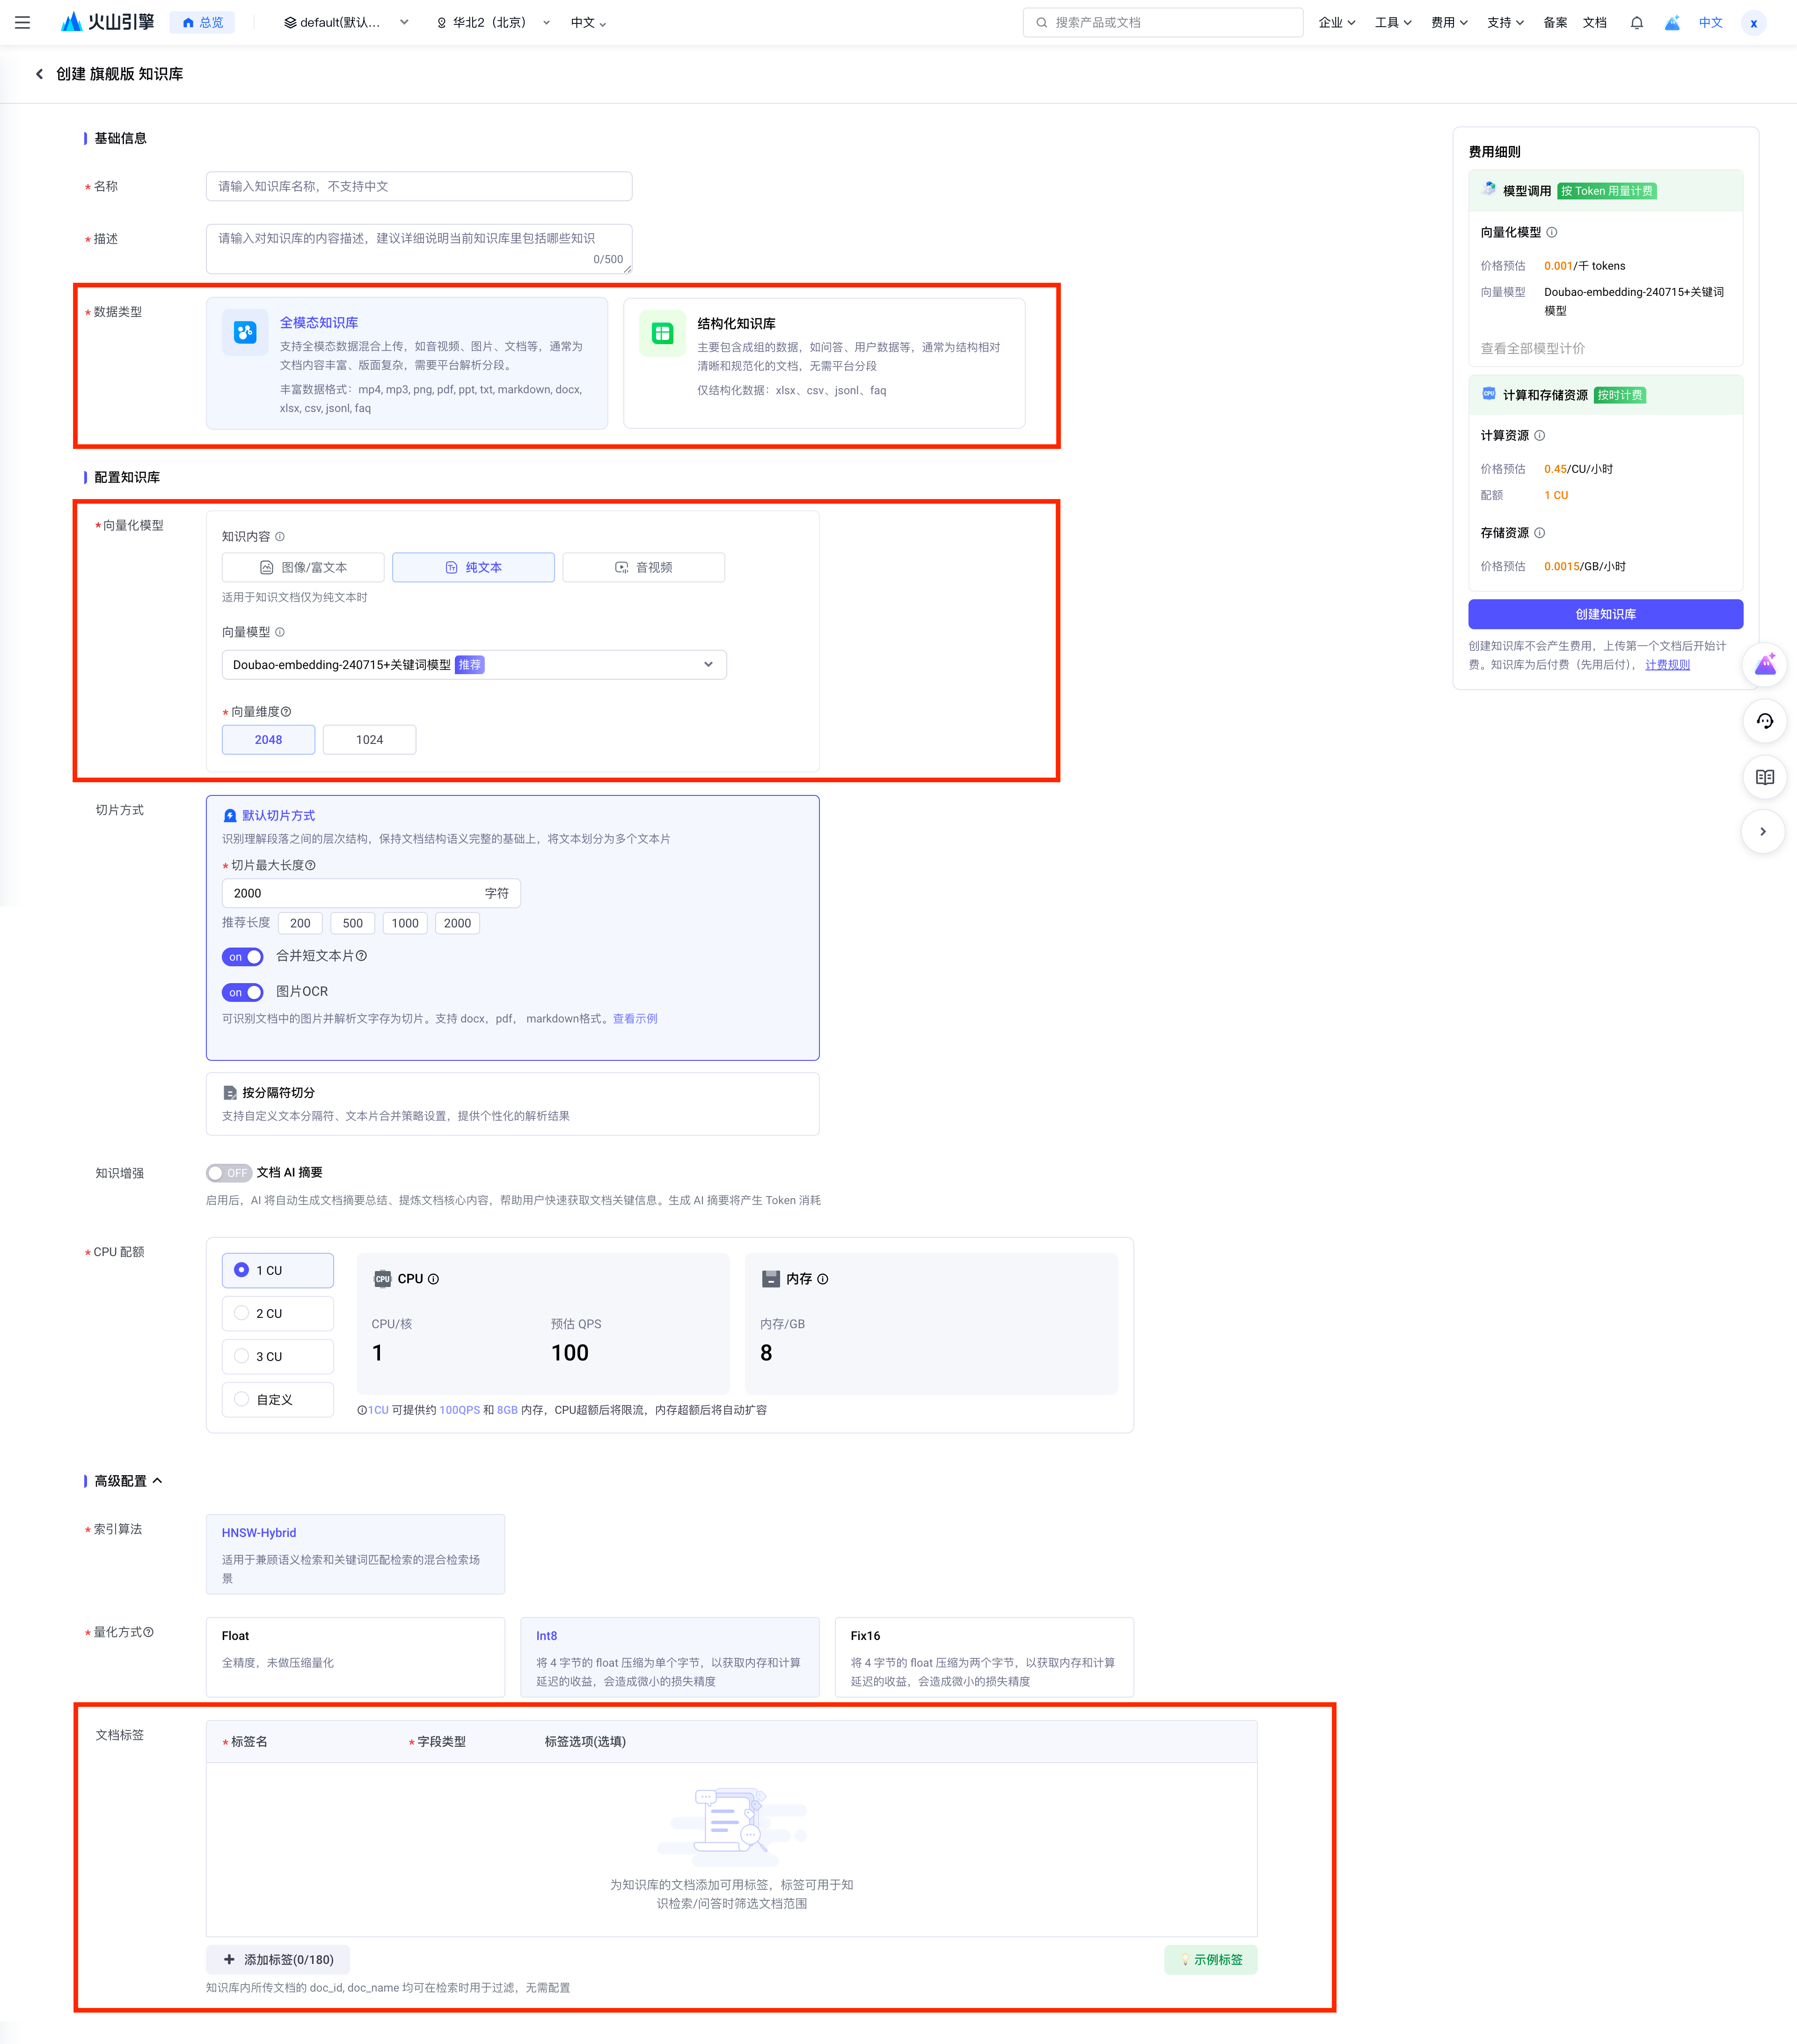Image resolution: width=1797 pixels, height=2044 pixels.
Task: Open the hamburger navigation menu
Action: [x=22, y=22]
